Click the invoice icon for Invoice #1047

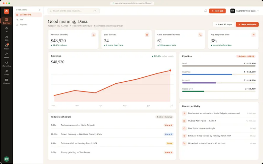(184, 121)
